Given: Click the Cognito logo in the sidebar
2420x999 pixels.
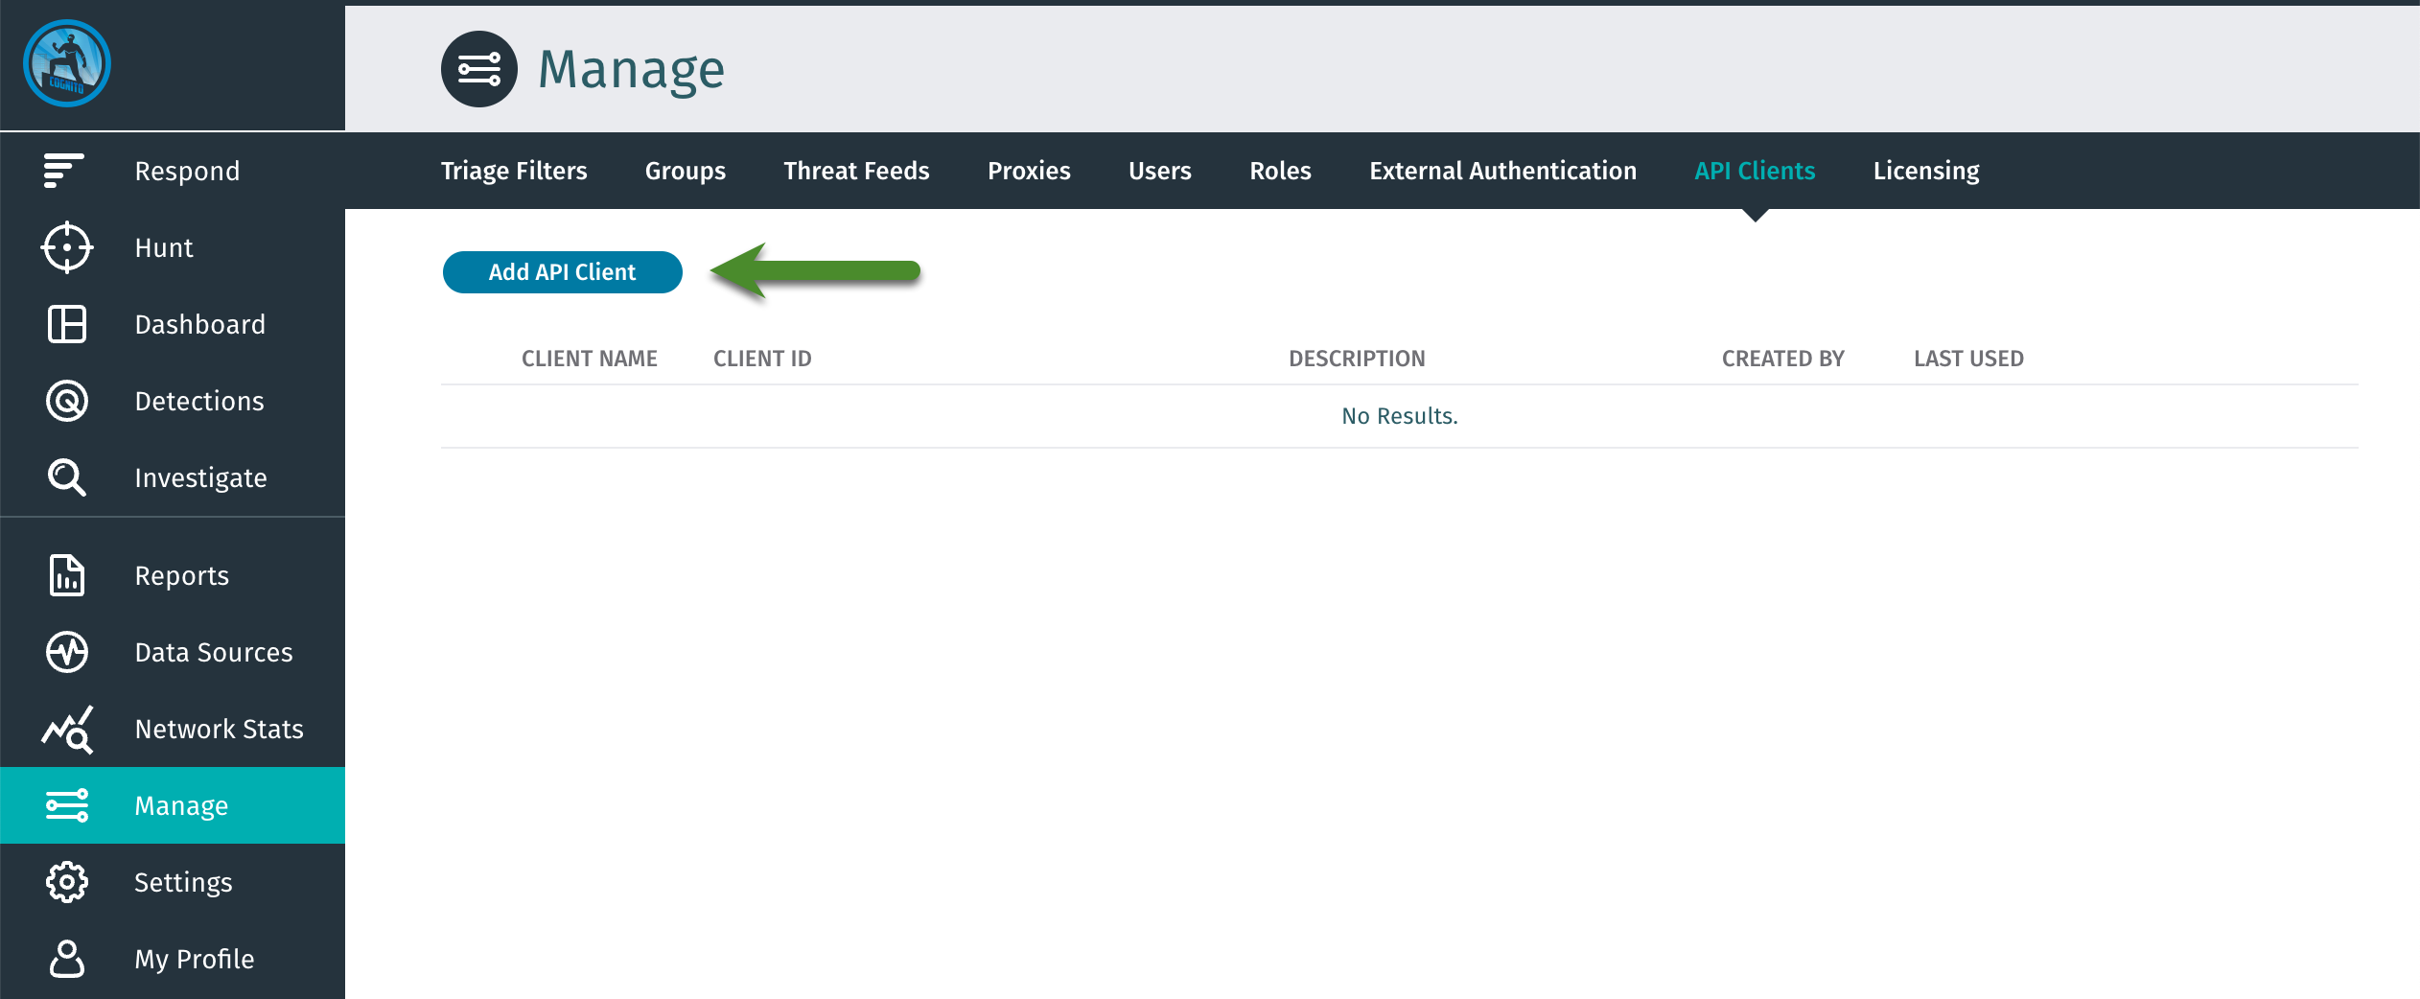Looking at the screenshot, I should coord(67,63).
